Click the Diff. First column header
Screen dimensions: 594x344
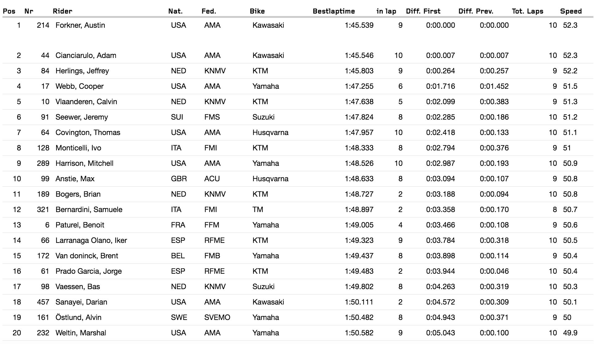tap(423, 11)
